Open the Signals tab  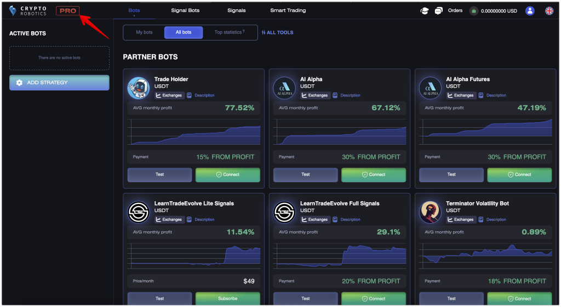pyautogui.click(x=237, y=10)
